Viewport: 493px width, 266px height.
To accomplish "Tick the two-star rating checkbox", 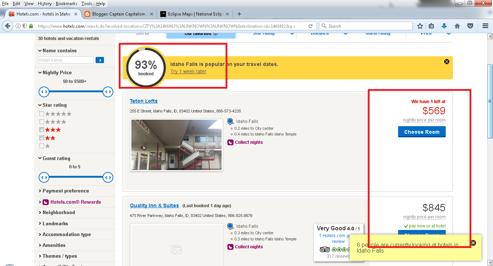I will 42,138.
